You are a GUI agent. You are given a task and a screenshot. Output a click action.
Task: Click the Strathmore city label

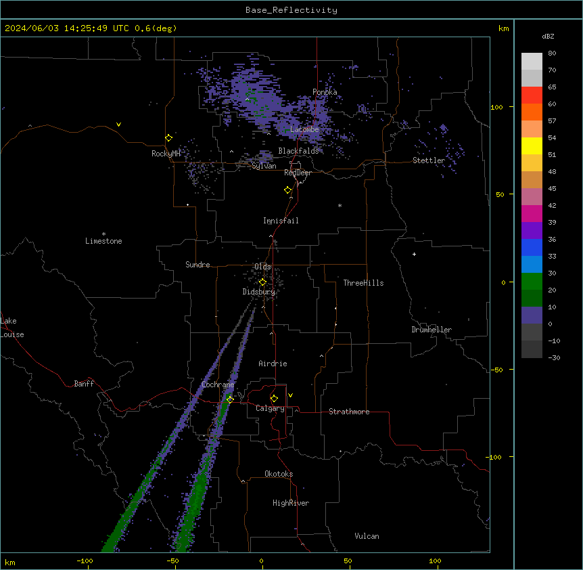click(x=349, y=412)
